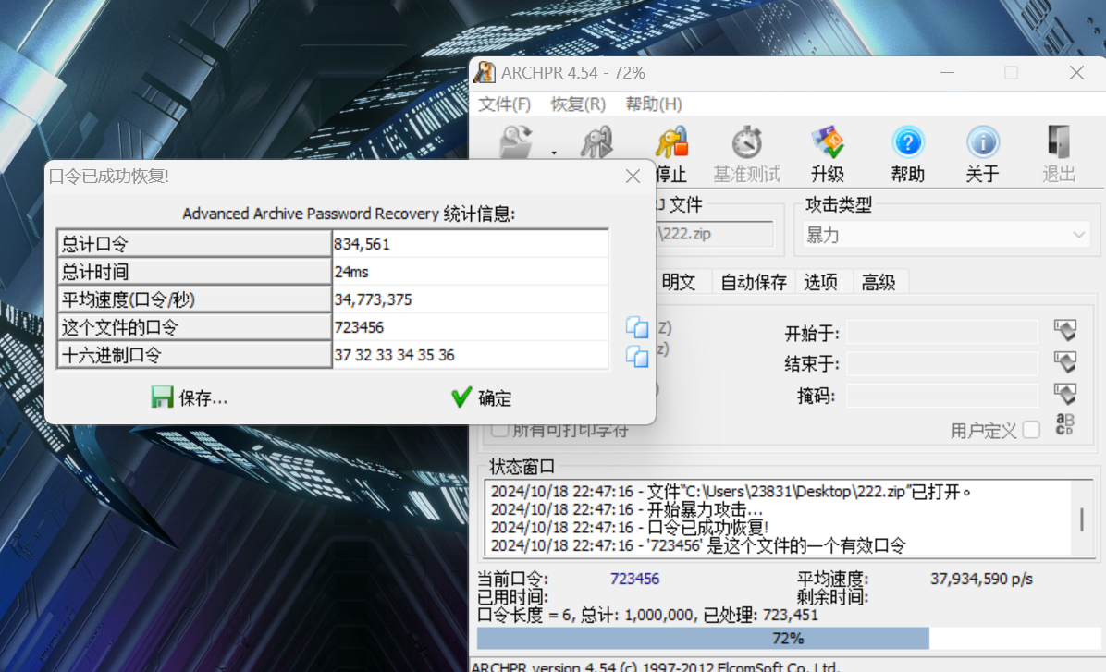1106x672 pixels.
Task: Click the Advanced Archive Password Recovery 统计信息 heading
Action: 350,214
